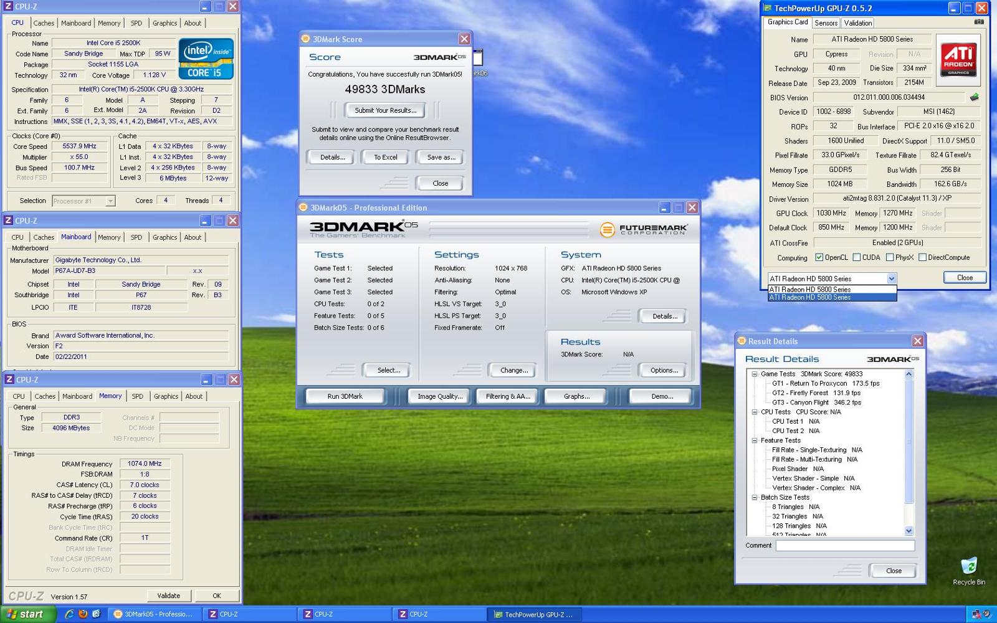Click the Demo button in 3DMark05

point(662,396)
